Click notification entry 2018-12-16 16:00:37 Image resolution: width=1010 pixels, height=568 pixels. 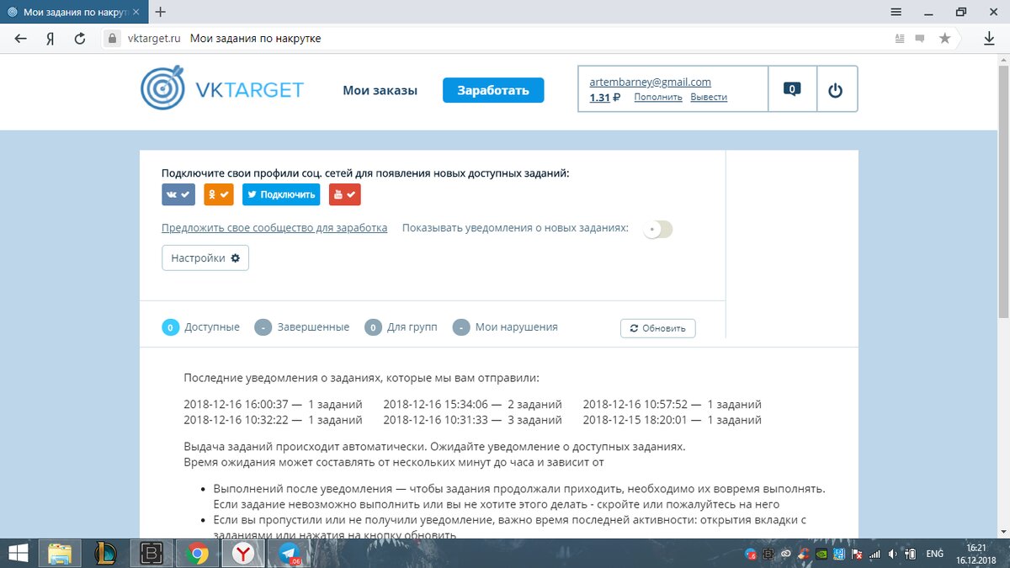point(273,404)
